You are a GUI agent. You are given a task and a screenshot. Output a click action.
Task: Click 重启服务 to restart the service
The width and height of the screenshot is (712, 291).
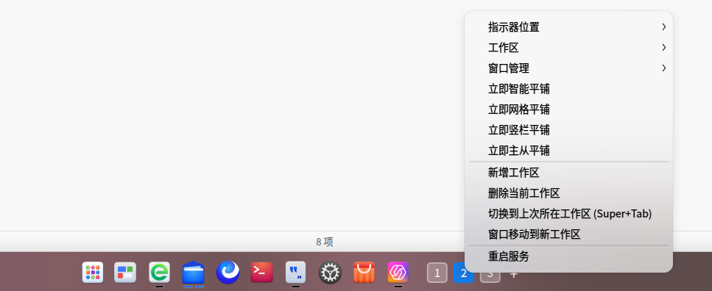coord(568,256)
